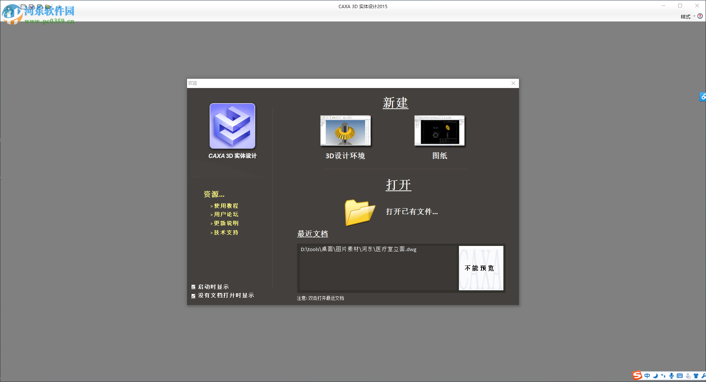Switch Sogou input method Chinese/English mode
This screenshot has width=706, height=382.
647,376
